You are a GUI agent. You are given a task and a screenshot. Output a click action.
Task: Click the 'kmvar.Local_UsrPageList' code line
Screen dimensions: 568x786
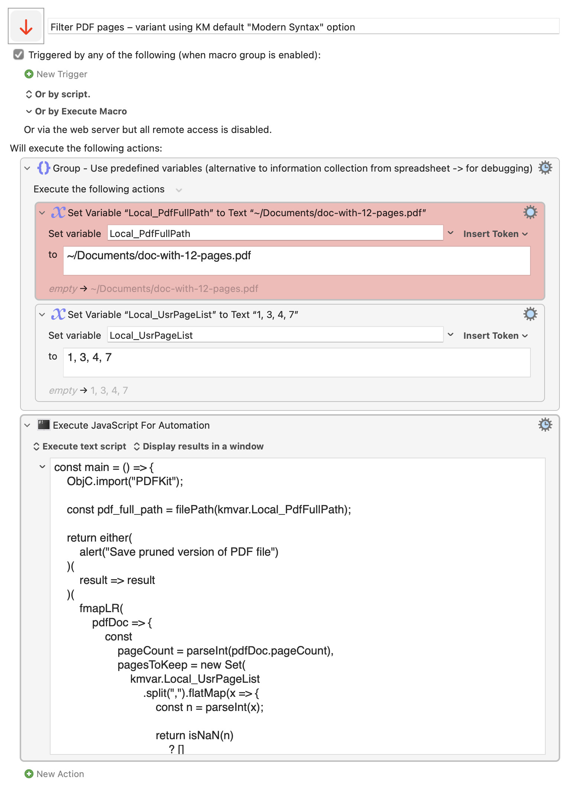[x=195, y=679]
